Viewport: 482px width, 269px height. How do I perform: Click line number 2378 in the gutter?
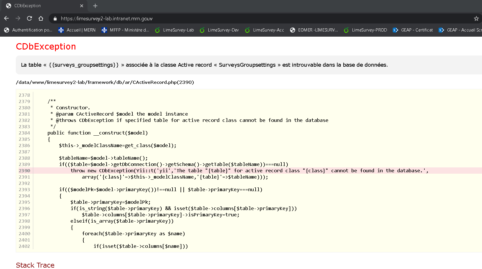coord(24,95)
